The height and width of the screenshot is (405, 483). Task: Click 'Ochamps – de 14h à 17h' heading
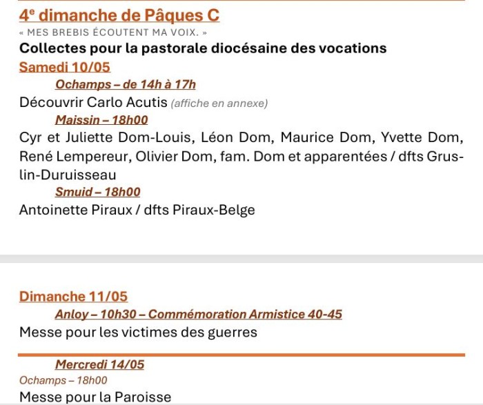coord(126,84)
